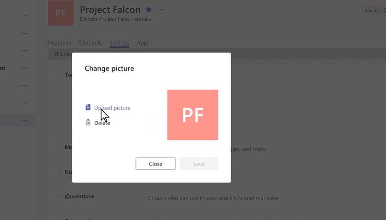Viewport: 386px width, 220px height.
Task: Switch to the Apps tab
Action: click(143, 42)
